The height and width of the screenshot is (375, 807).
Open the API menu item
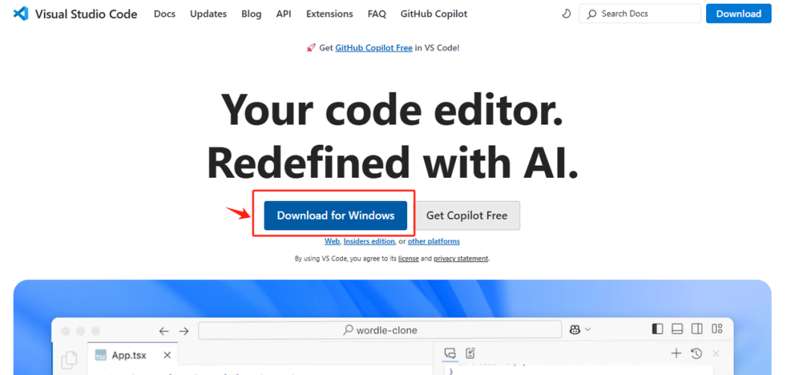[x=284, y=14]
